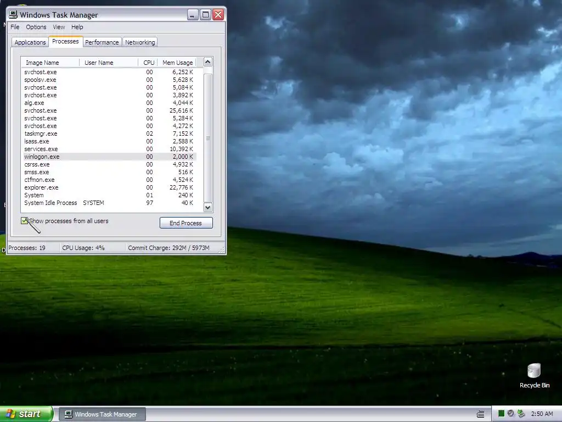Open the View menu
This screenshot has height=422, width=562.
(x=59, y=27)
